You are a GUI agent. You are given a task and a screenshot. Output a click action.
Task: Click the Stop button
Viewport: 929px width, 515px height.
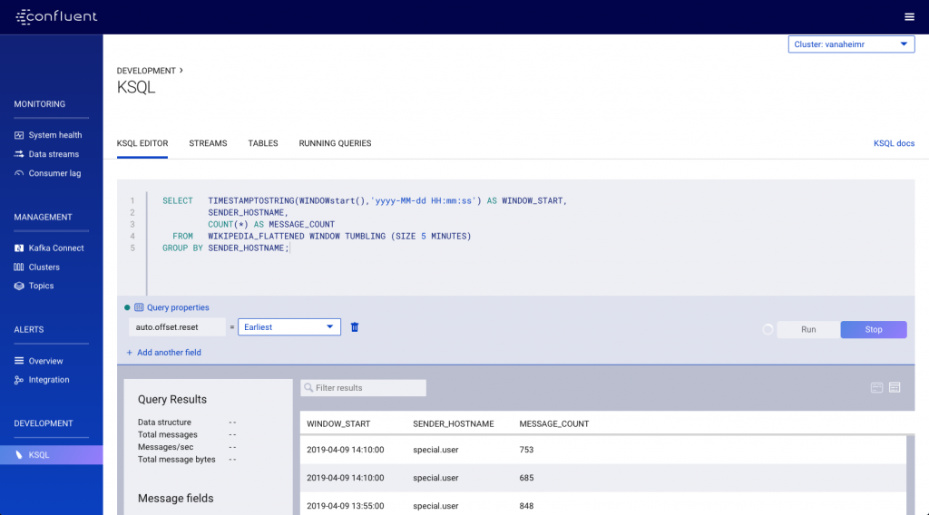click(x=874, y=330)
